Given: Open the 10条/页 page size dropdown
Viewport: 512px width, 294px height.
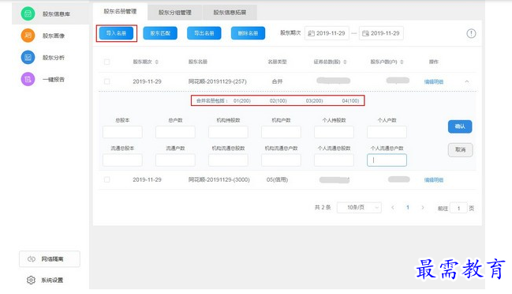Looking at the screenshot, I should click(359, 207).
